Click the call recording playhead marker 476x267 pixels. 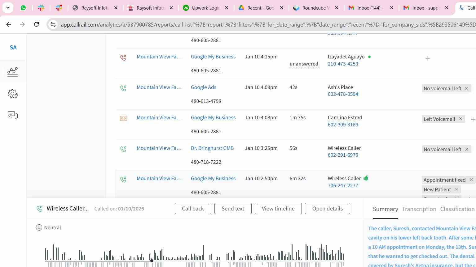click(x=152, y=261)
